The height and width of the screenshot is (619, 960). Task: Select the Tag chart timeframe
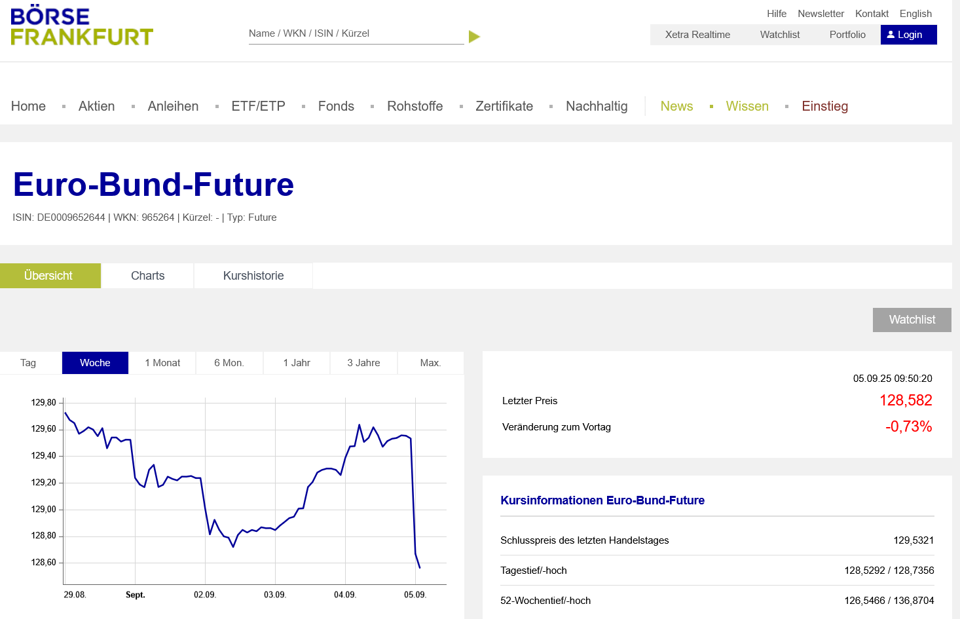coord(28,363)
